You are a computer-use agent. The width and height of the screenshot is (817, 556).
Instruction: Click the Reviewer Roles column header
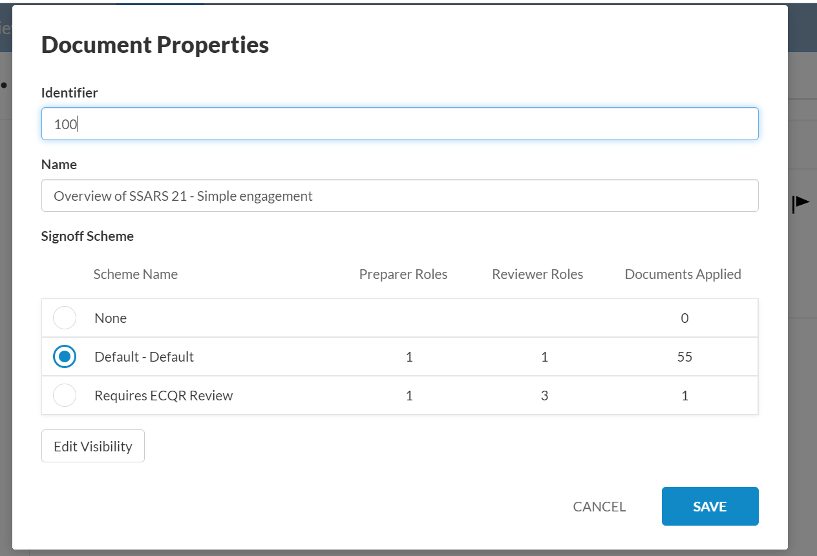click(x=536, y=274)
